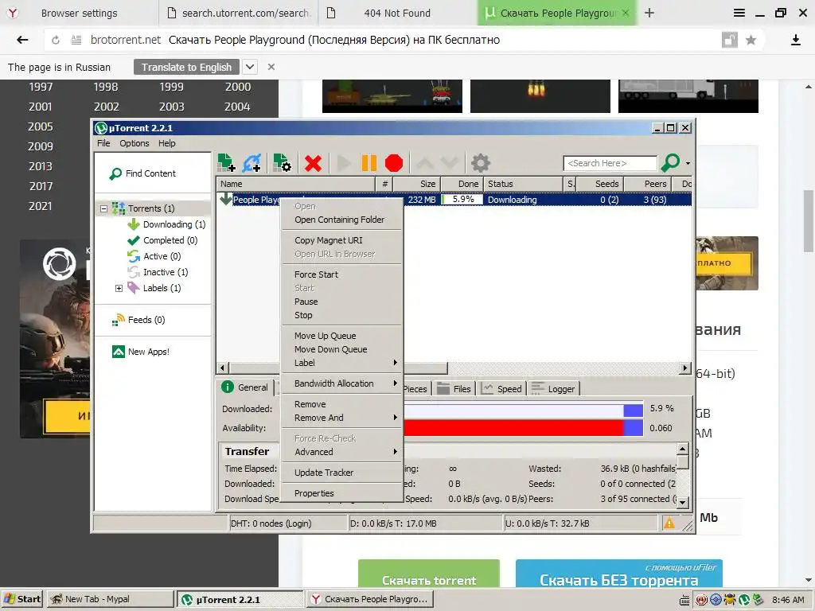The width and height of the screenshot is (815, 611).
Task: Switch to the Files tab
Action: click(x=454, y=388)
